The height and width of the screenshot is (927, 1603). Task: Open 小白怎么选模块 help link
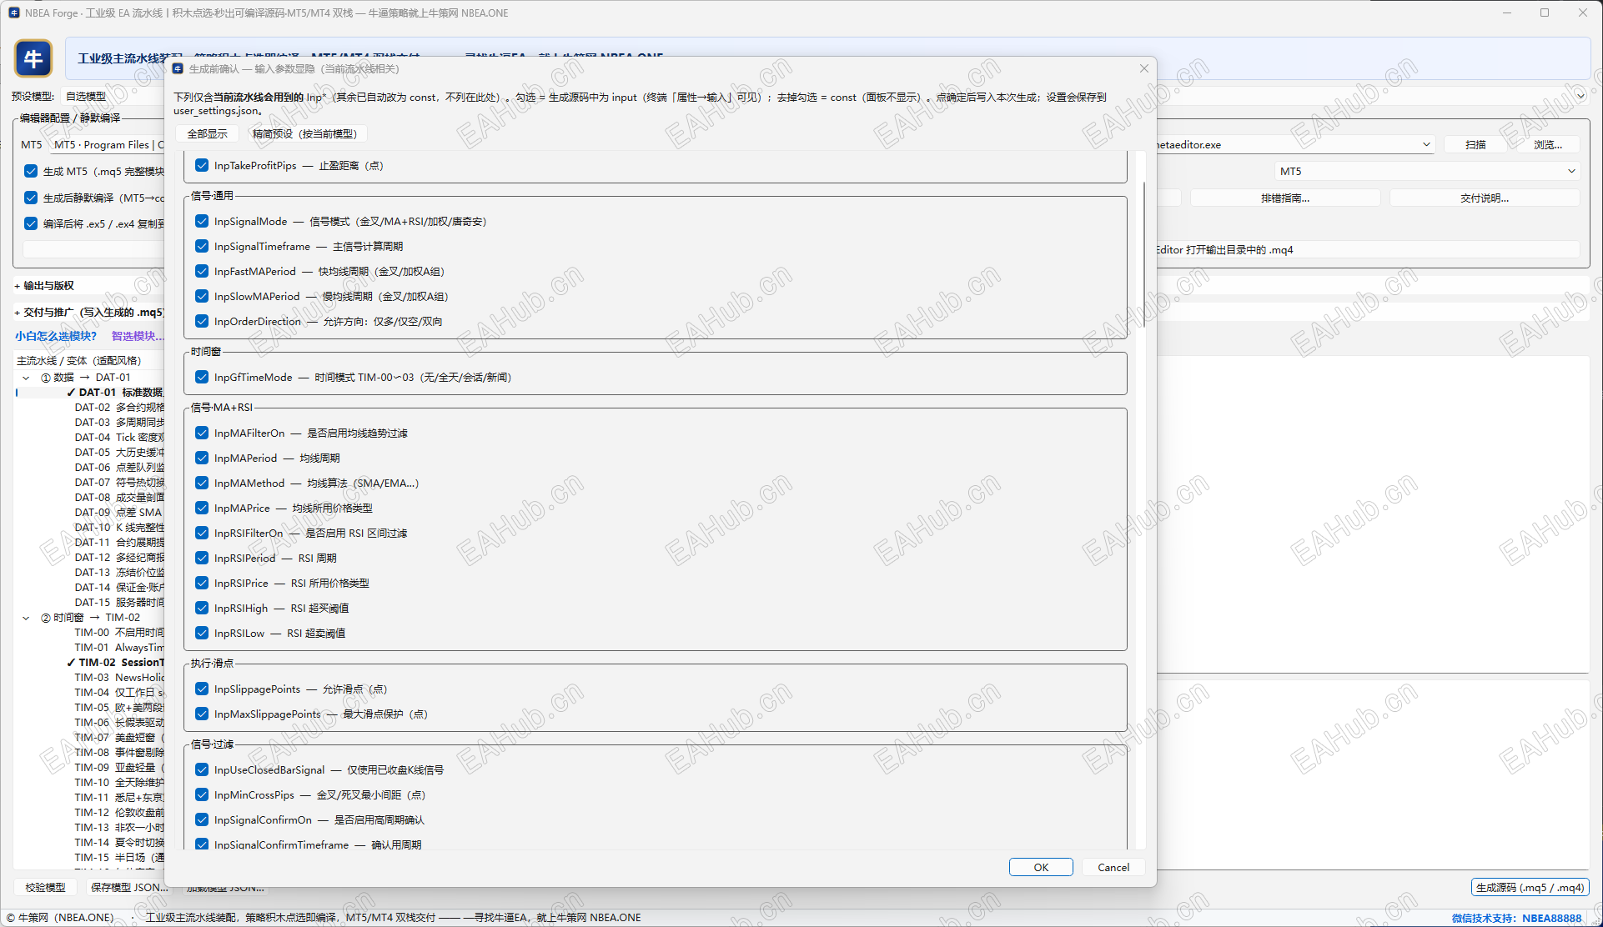coord(56,337)
